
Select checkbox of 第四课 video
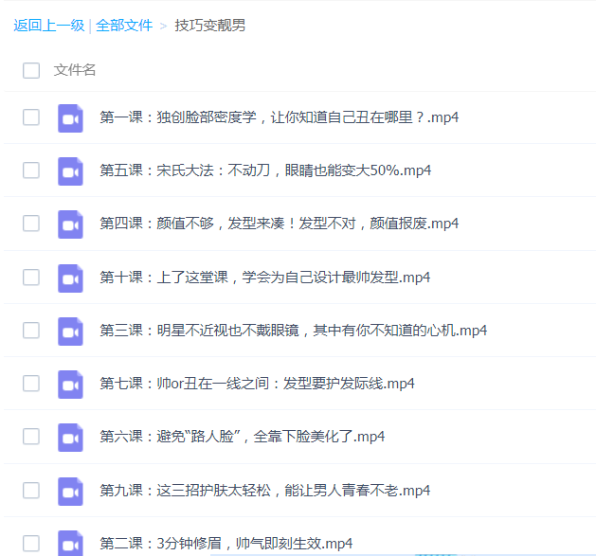(x=31, y=224)
